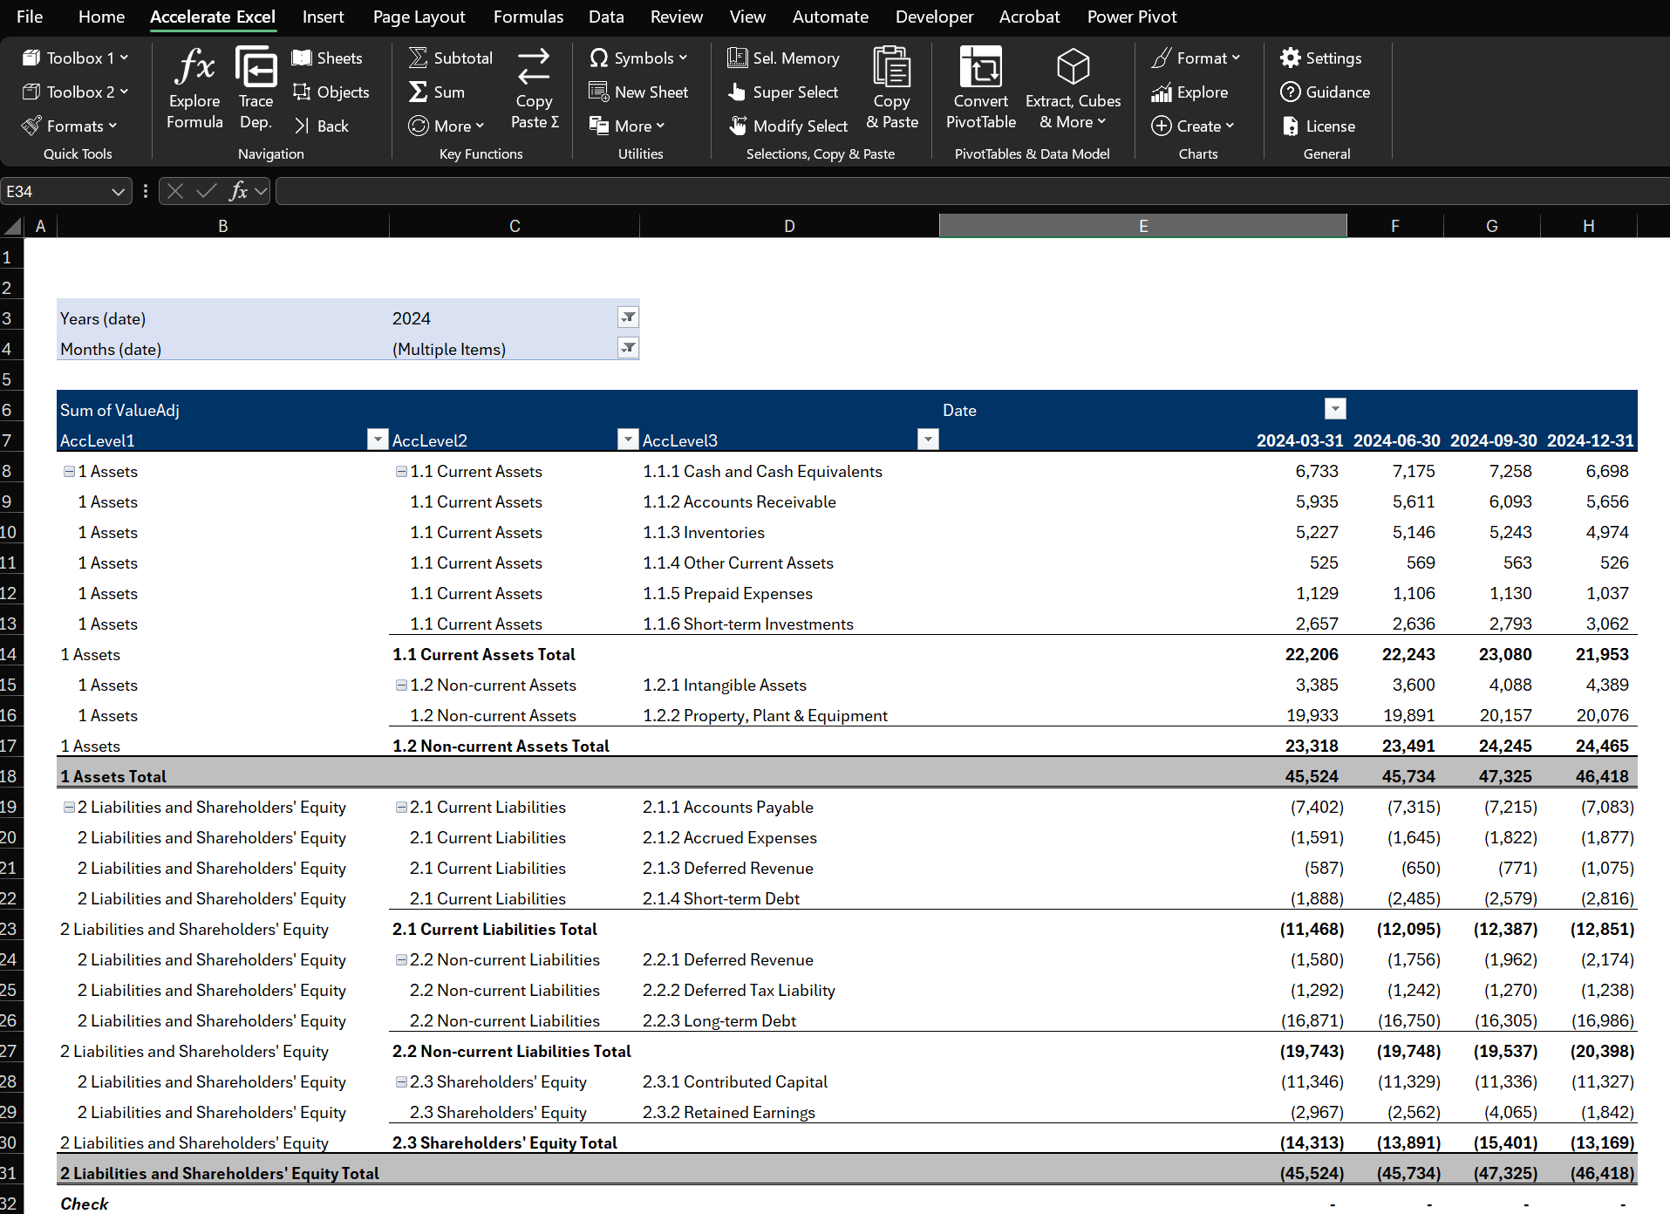Select the Objects tool
The height and width of the screenshot is (1214, 1670).
tap(331, 92)
